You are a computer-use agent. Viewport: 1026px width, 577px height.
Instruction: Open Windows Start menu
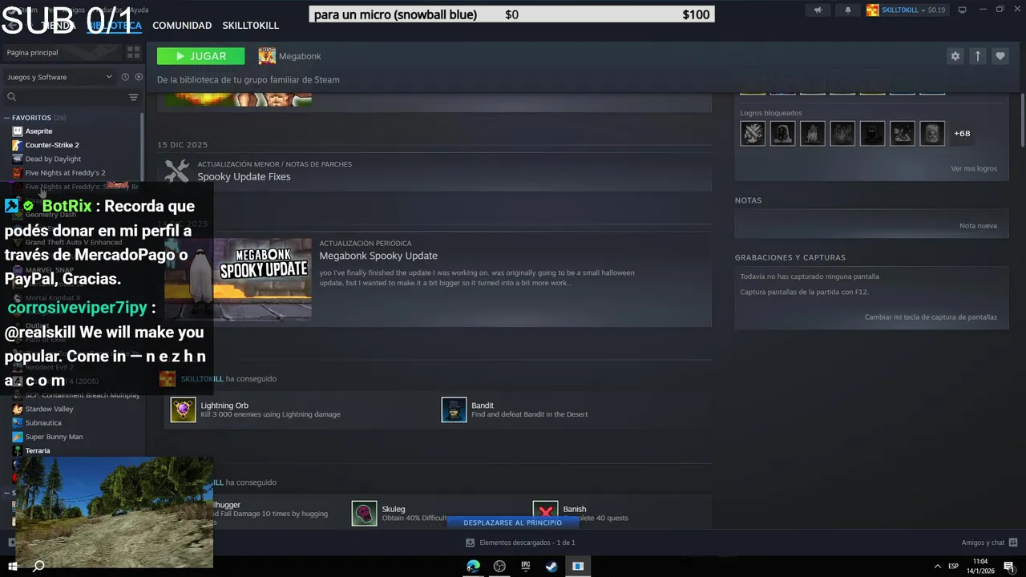pyautogui.click(x=14, y=566)
